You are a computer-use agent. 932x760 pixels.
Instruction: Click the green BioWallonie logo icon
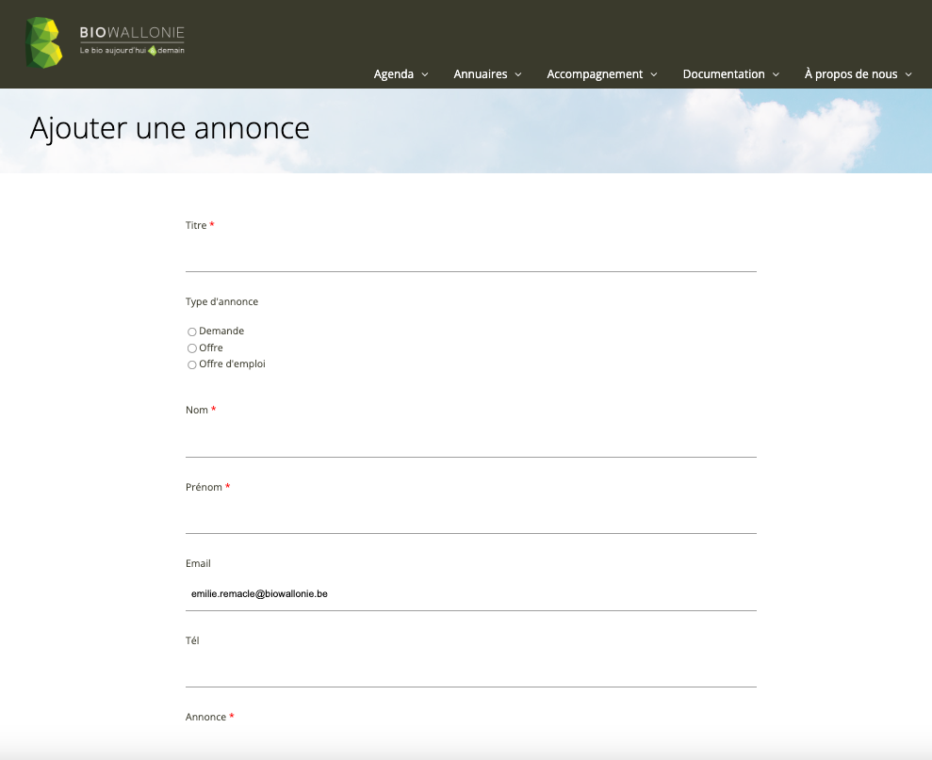pos(43,42)
